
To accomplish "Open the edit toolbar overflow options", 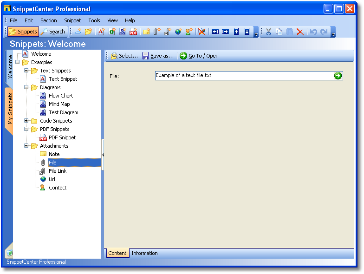I will (x=333, y=32).
